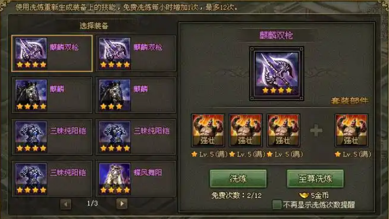Choose the three-star 麒麟 mount item
The height and width of the screenshot is (219, 389).
pyautogui.click(x=136, y=95)
